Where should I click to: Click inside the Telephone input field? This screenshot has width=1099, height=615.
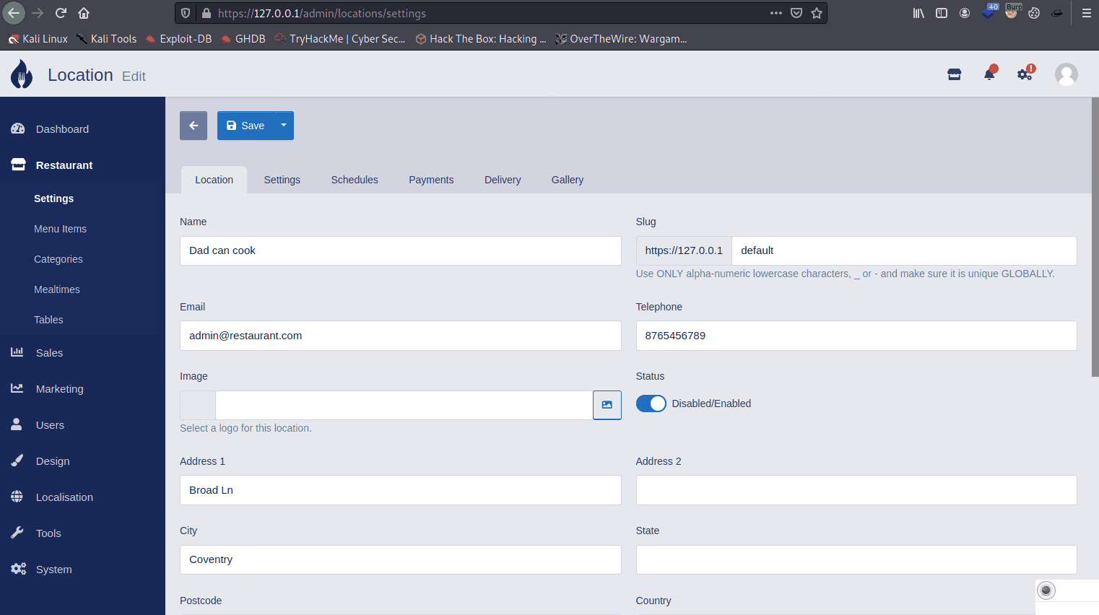tap(856, 335)
